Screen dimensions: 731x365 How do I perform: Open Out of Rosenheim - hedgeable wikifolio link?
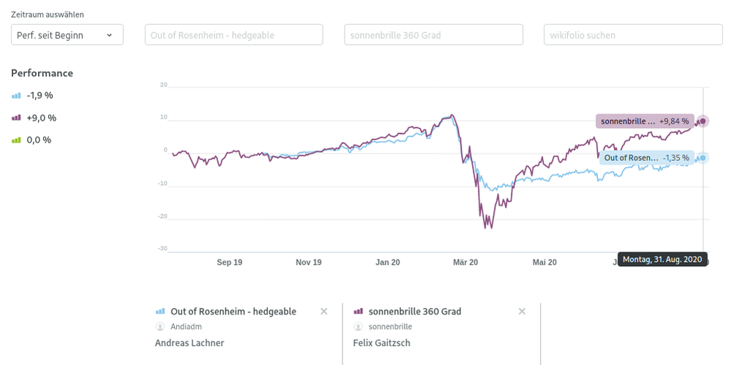[x=233, y=312]
